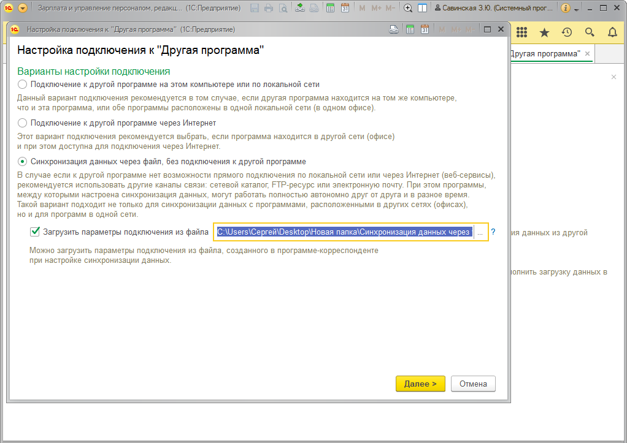Click the question mark help icon
Viewport: 627px width, 443px height.
point(493,232)
